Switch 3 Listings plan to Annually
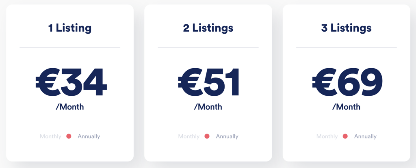Image resolution: width=416 pixels, height=168 pixels. point(365,136)
